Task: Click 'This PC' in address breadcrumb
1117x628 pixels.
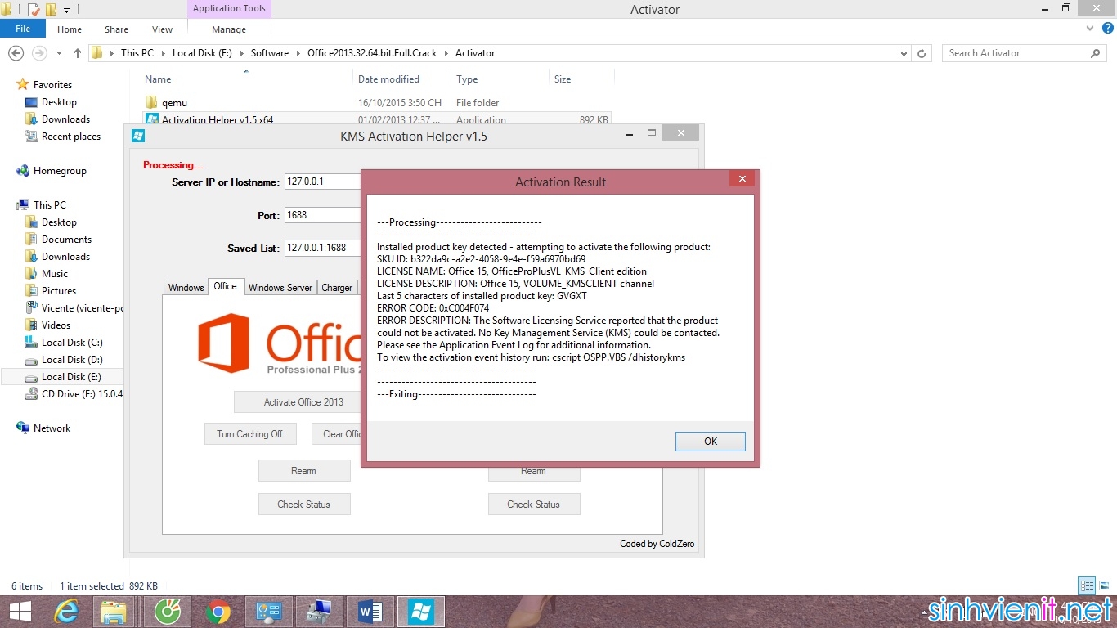Action: click(x=137, y=53)
